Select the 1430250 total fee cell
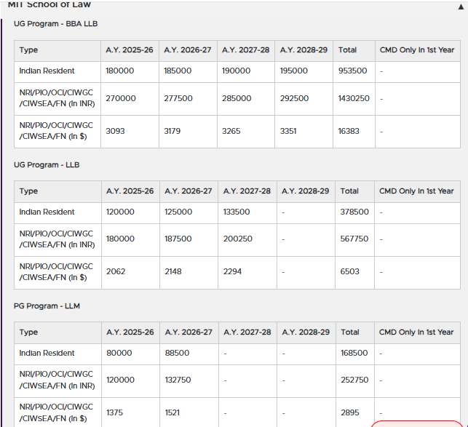Screen dimensions: 468x427 (x=354, y=98)
